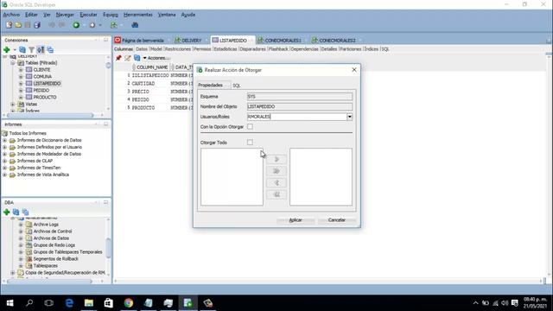The height and width of the screenshot is (311, 553).
Task: Open the Archivo menu
Action: coord(11,15)
